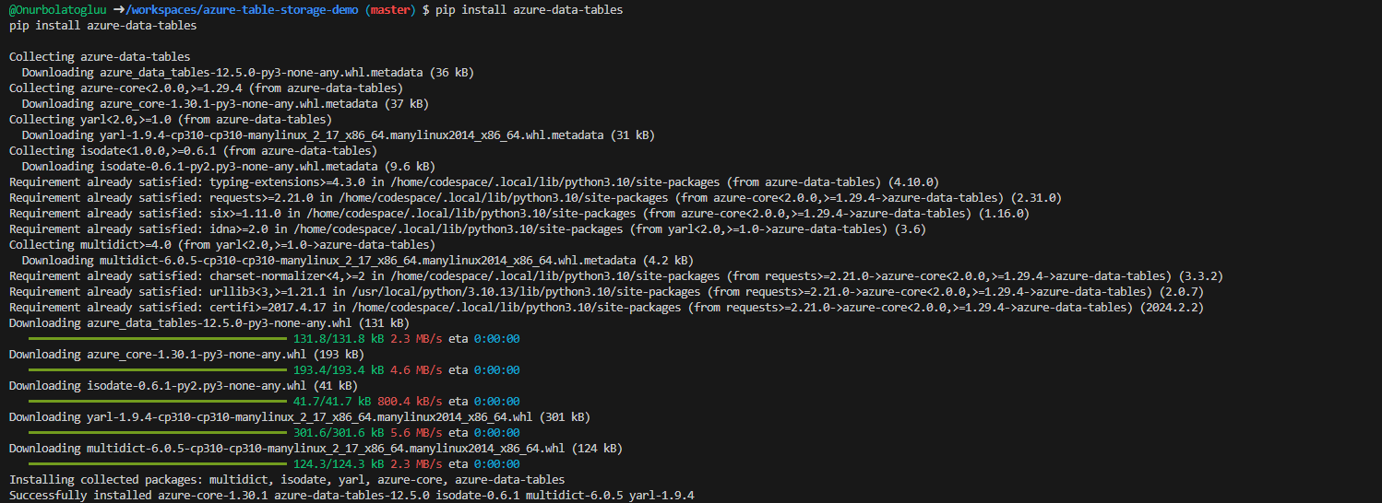
Task: Click the azure_core download progress bar
Action: [157, 370]
